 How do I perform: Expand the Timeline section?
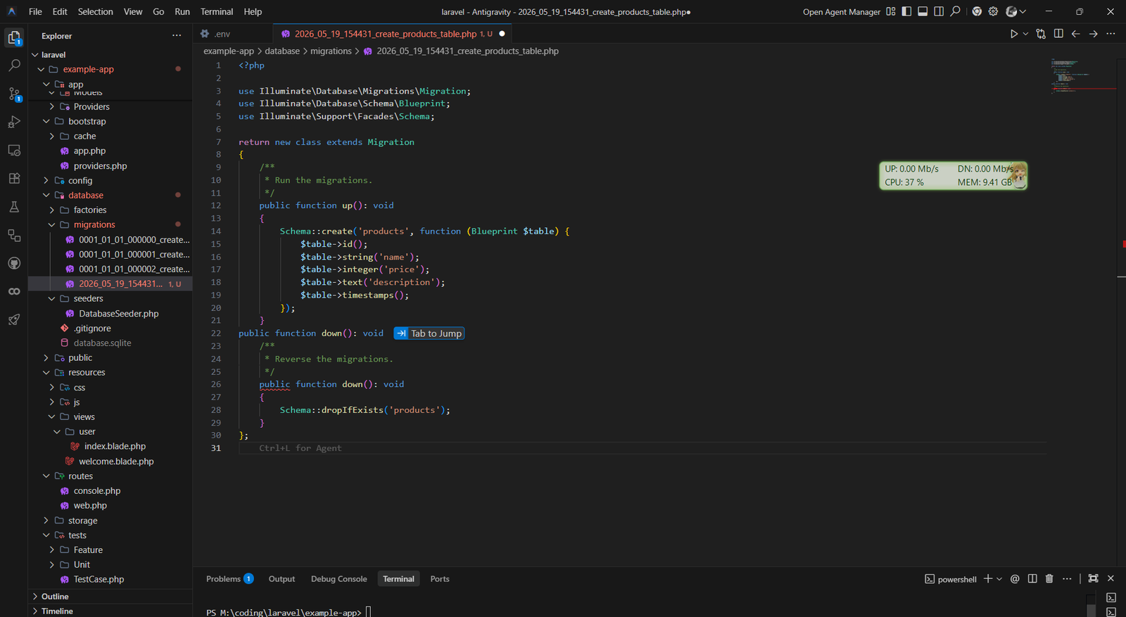tap(110, 611)
